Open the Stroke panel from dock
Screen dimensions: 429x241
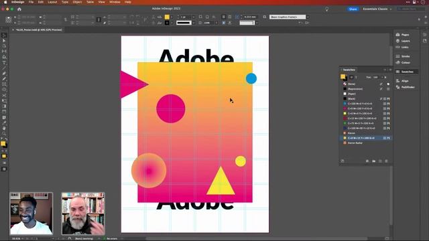(402, 56)
